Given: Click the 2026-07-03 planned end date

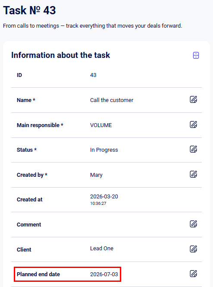Looking at the screenshot, I should click(104, 274).
